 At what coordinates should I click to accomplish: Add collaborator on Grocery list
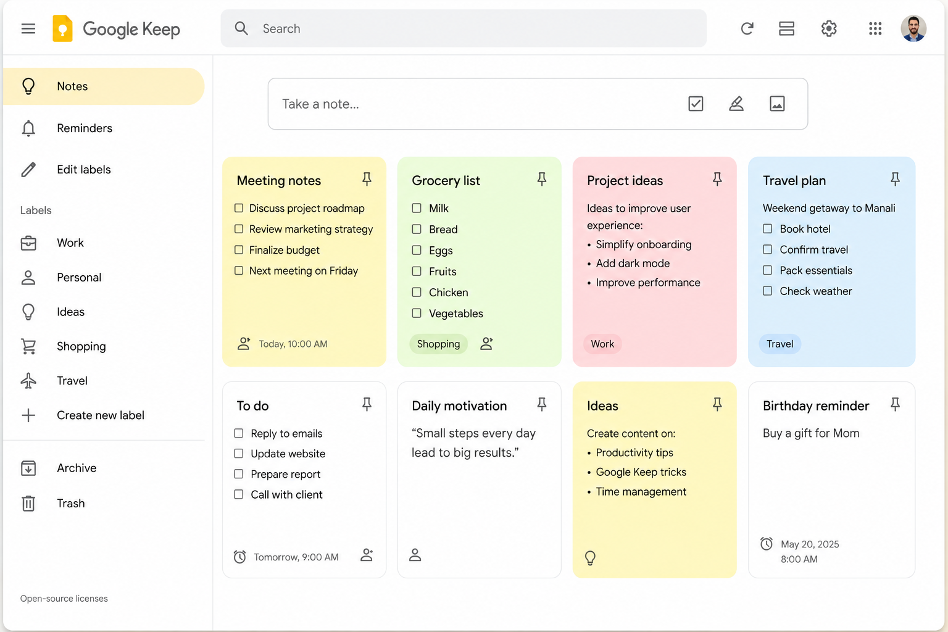[x=487, y=344]
